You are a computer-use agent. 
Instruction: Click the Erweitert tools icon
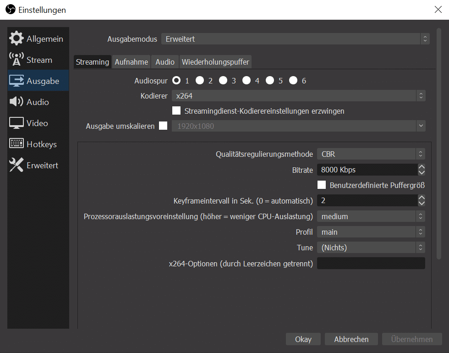pos(16,165)
